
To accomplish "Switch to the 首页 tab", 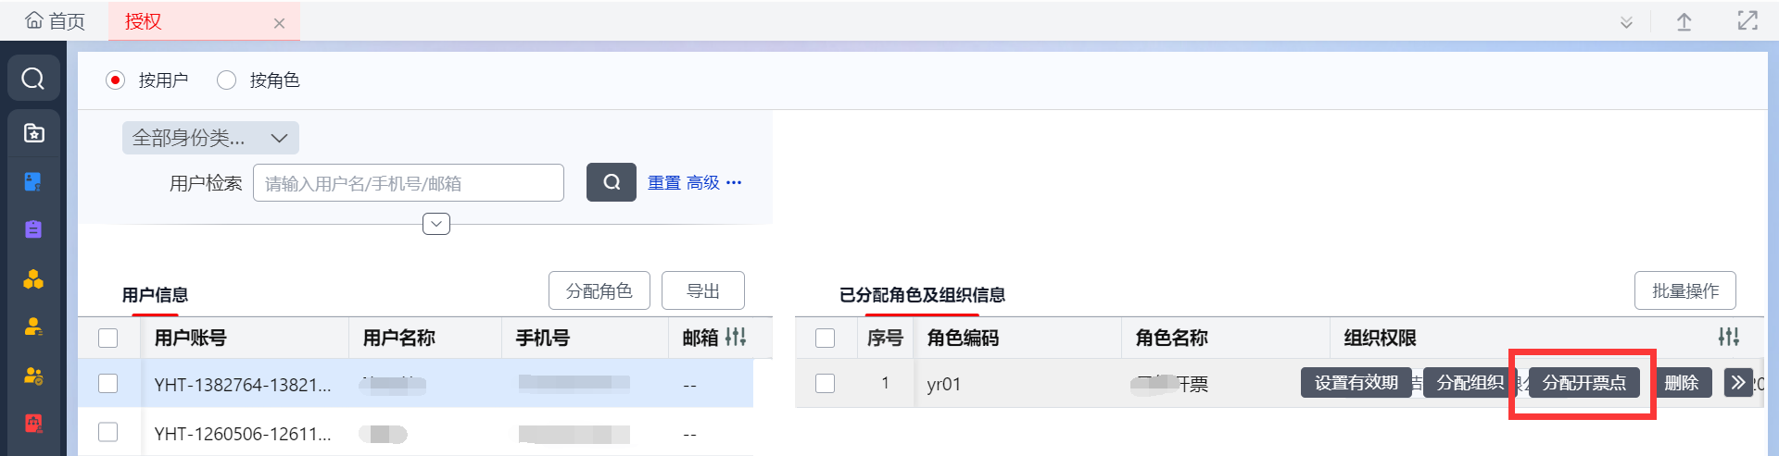I will [x=56, y=21].
